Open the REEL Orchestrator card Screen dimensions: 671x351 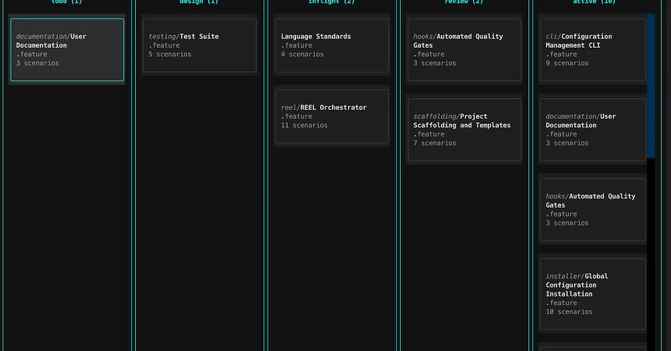(332, 116)
